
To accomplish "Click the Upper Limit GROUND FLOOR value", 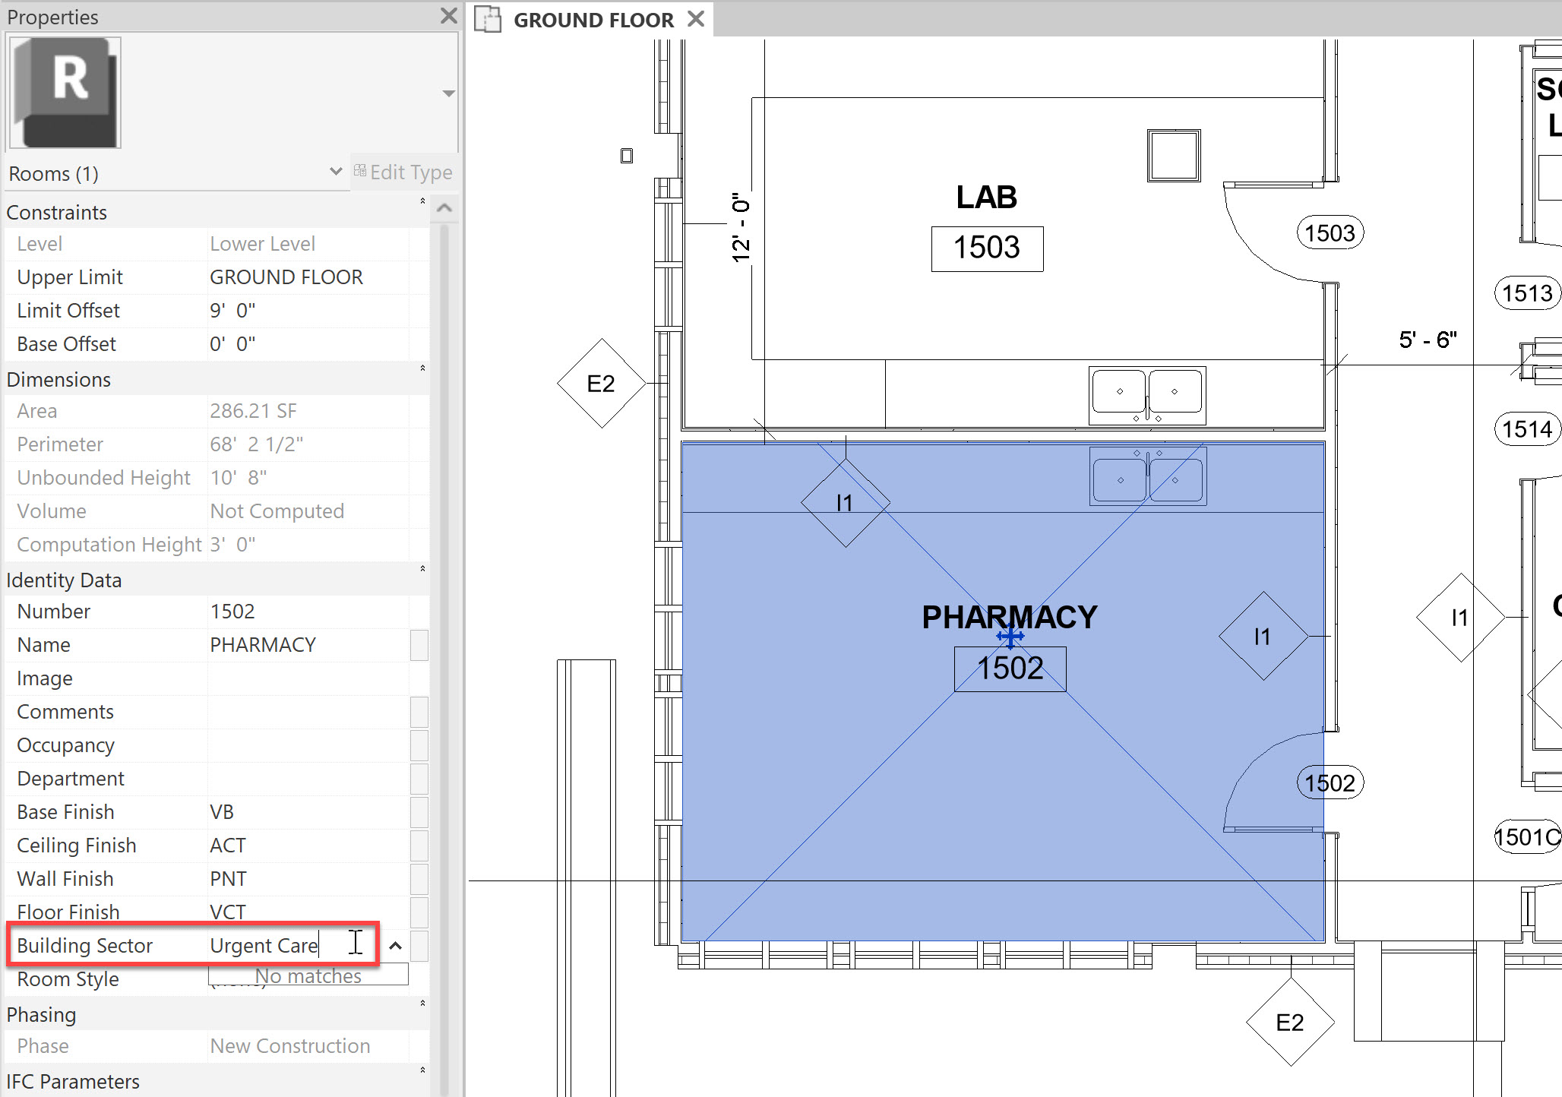I will tap(308, 277).
